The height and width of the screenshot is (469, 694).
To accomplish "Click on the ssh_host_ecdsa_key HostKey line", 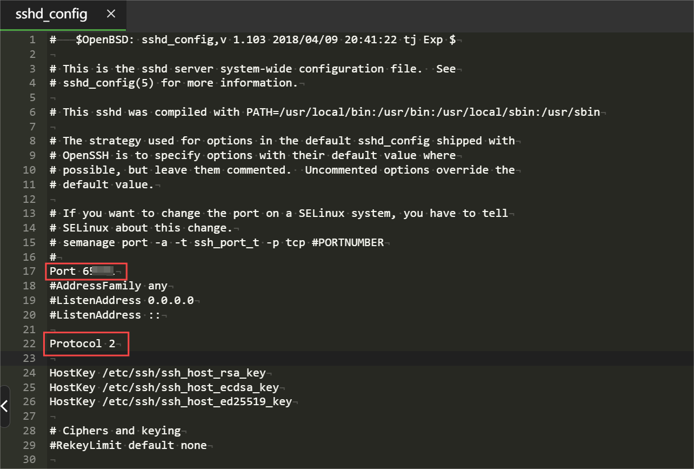I will [164, 387].
